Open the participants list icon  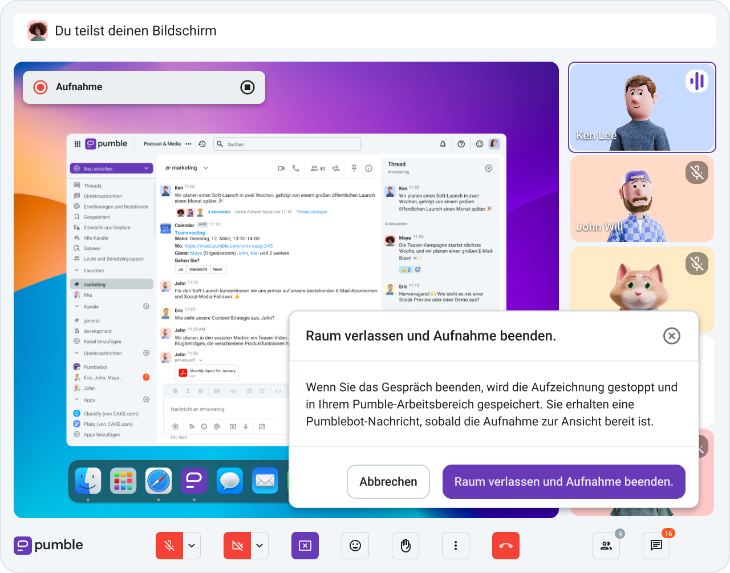[606, 546]
